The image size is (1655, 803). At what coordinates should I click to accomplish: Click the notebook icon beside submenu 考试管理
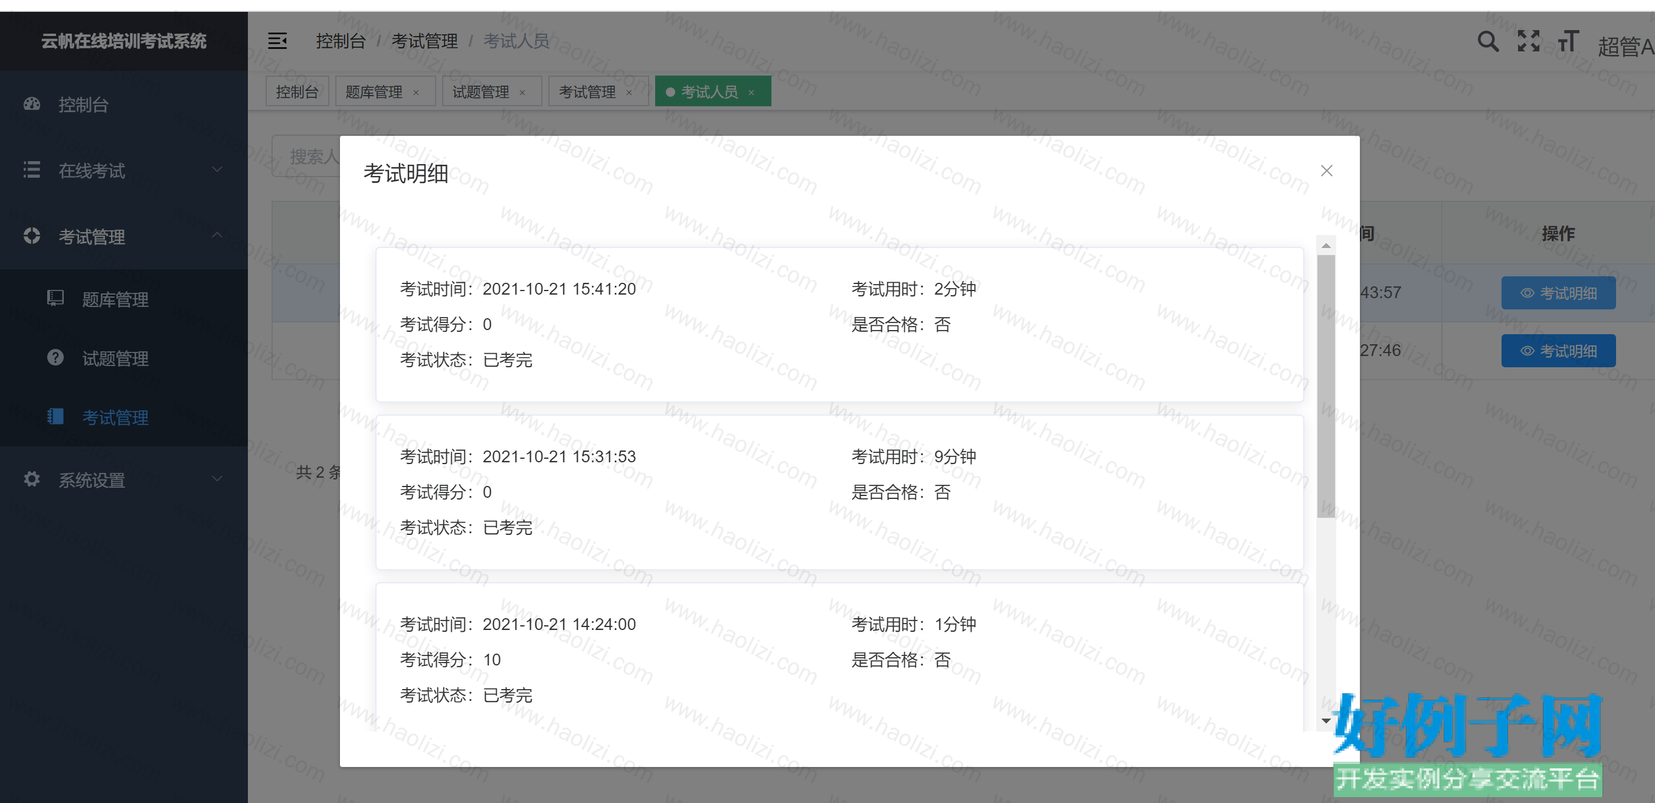point(55,417)
